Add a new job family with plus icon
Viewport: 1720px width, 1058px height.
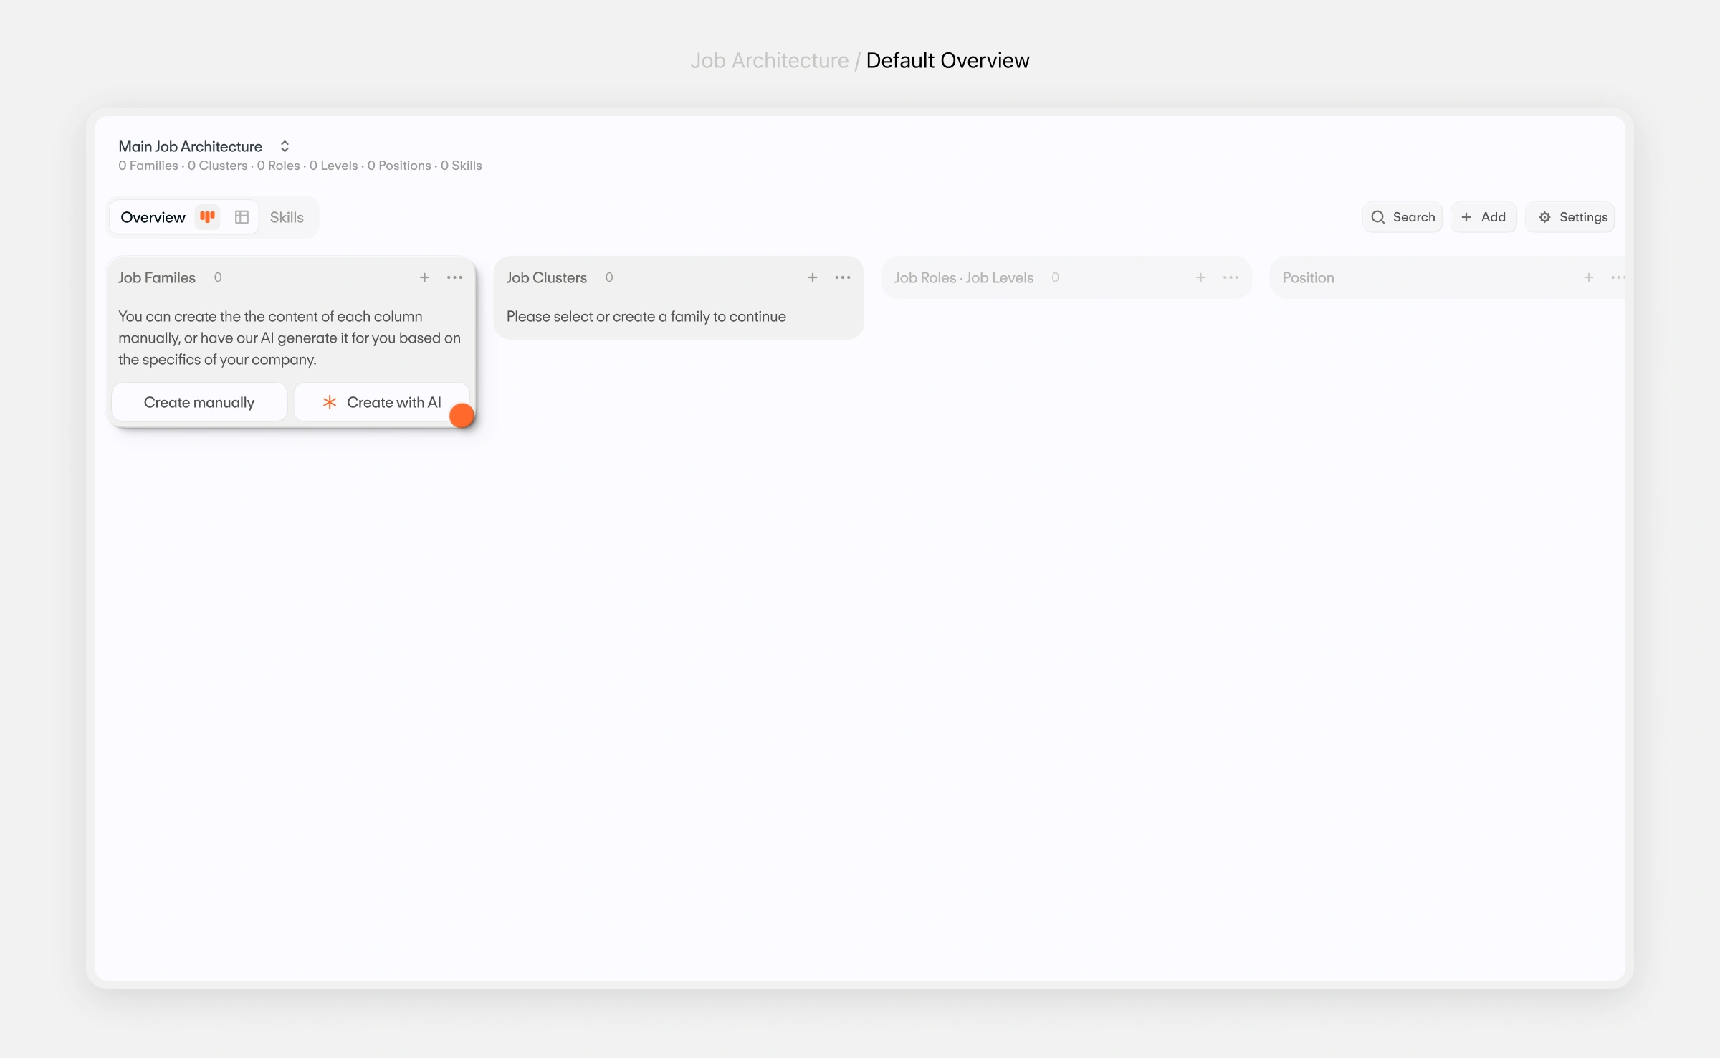424,277
